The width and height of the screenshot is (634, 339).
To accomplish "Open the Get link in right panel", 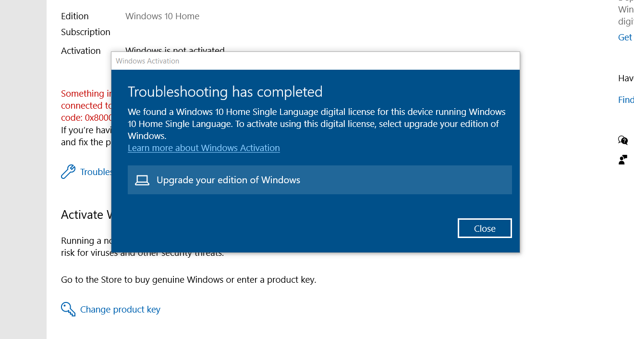I will (x=625, y=38).
